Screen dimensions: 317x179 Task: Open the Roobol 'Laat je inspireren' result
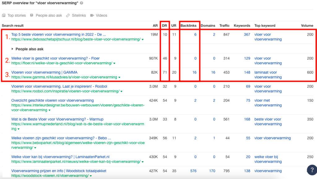[x=59, y=86]
